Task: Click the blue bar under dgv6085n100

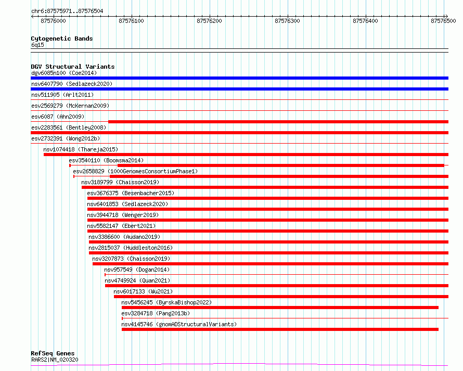Action: pos(239,78)
